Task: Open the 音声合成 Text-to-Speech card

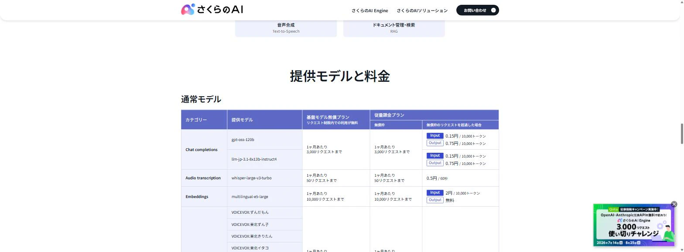Action: point(286,28)
